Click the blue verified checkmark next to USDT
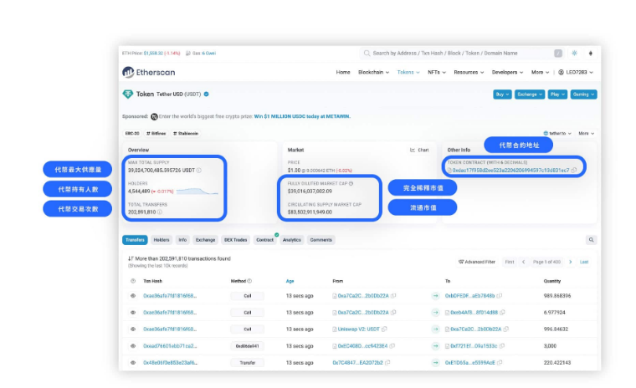This screenshot has height=388, width=636. coord(207,94)
